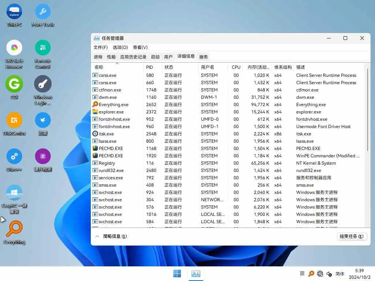Launch DiskGenius desktop icon
This screenshot has width=375, height=281.
point(14,124)
